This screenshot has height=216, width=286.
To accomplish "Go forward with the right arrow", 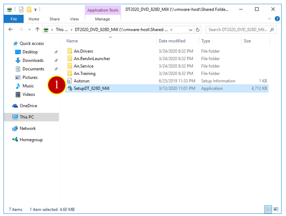I will (x=21, y=30).
